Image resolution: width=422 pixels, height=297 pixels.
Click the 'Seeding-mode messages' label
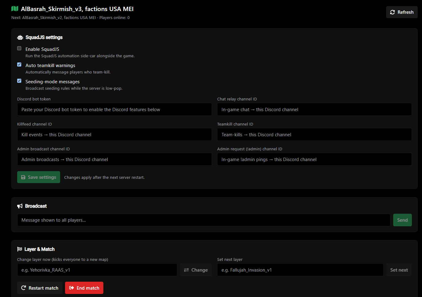pyautogui.click(x=52, y=82)
